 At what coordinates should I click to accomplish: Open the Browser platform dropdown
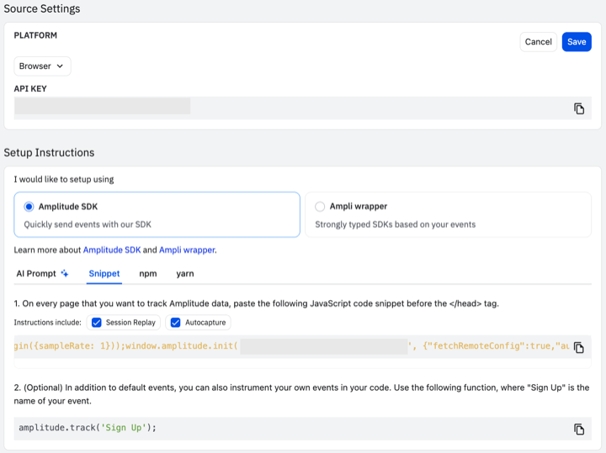[42, 66]
